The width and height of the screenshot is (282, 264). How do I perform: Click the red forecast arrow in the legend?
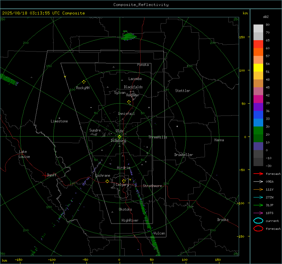pos(258,174)
